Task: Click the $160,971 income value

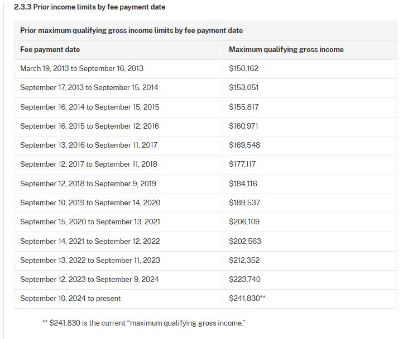Action: [243, 126]
